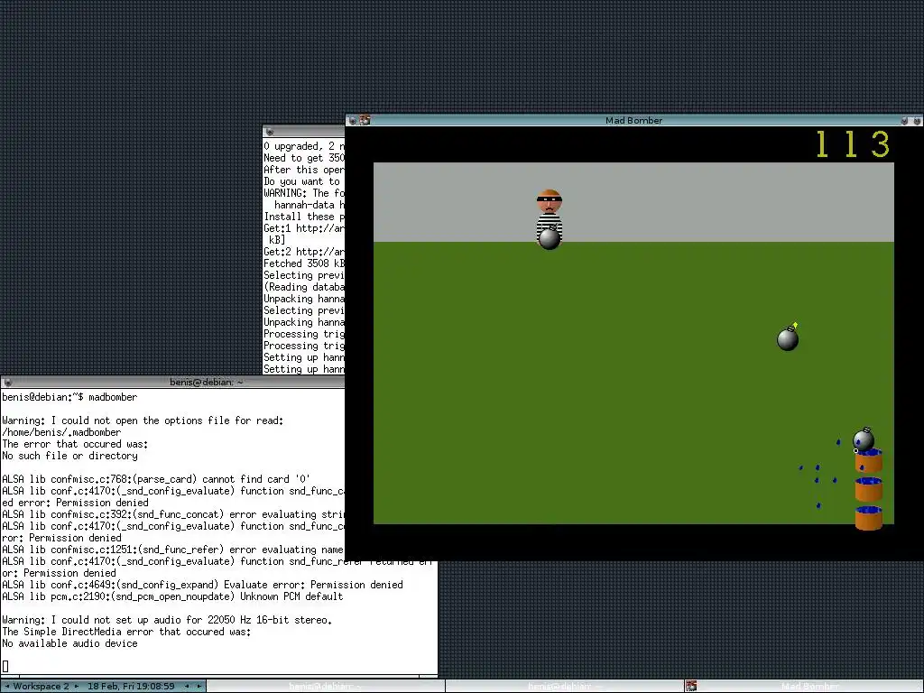The width and height of the screenshot is (924, 693).
Task: Click the stick button in Mad Bomber titlebar
Action: (353, 120)
